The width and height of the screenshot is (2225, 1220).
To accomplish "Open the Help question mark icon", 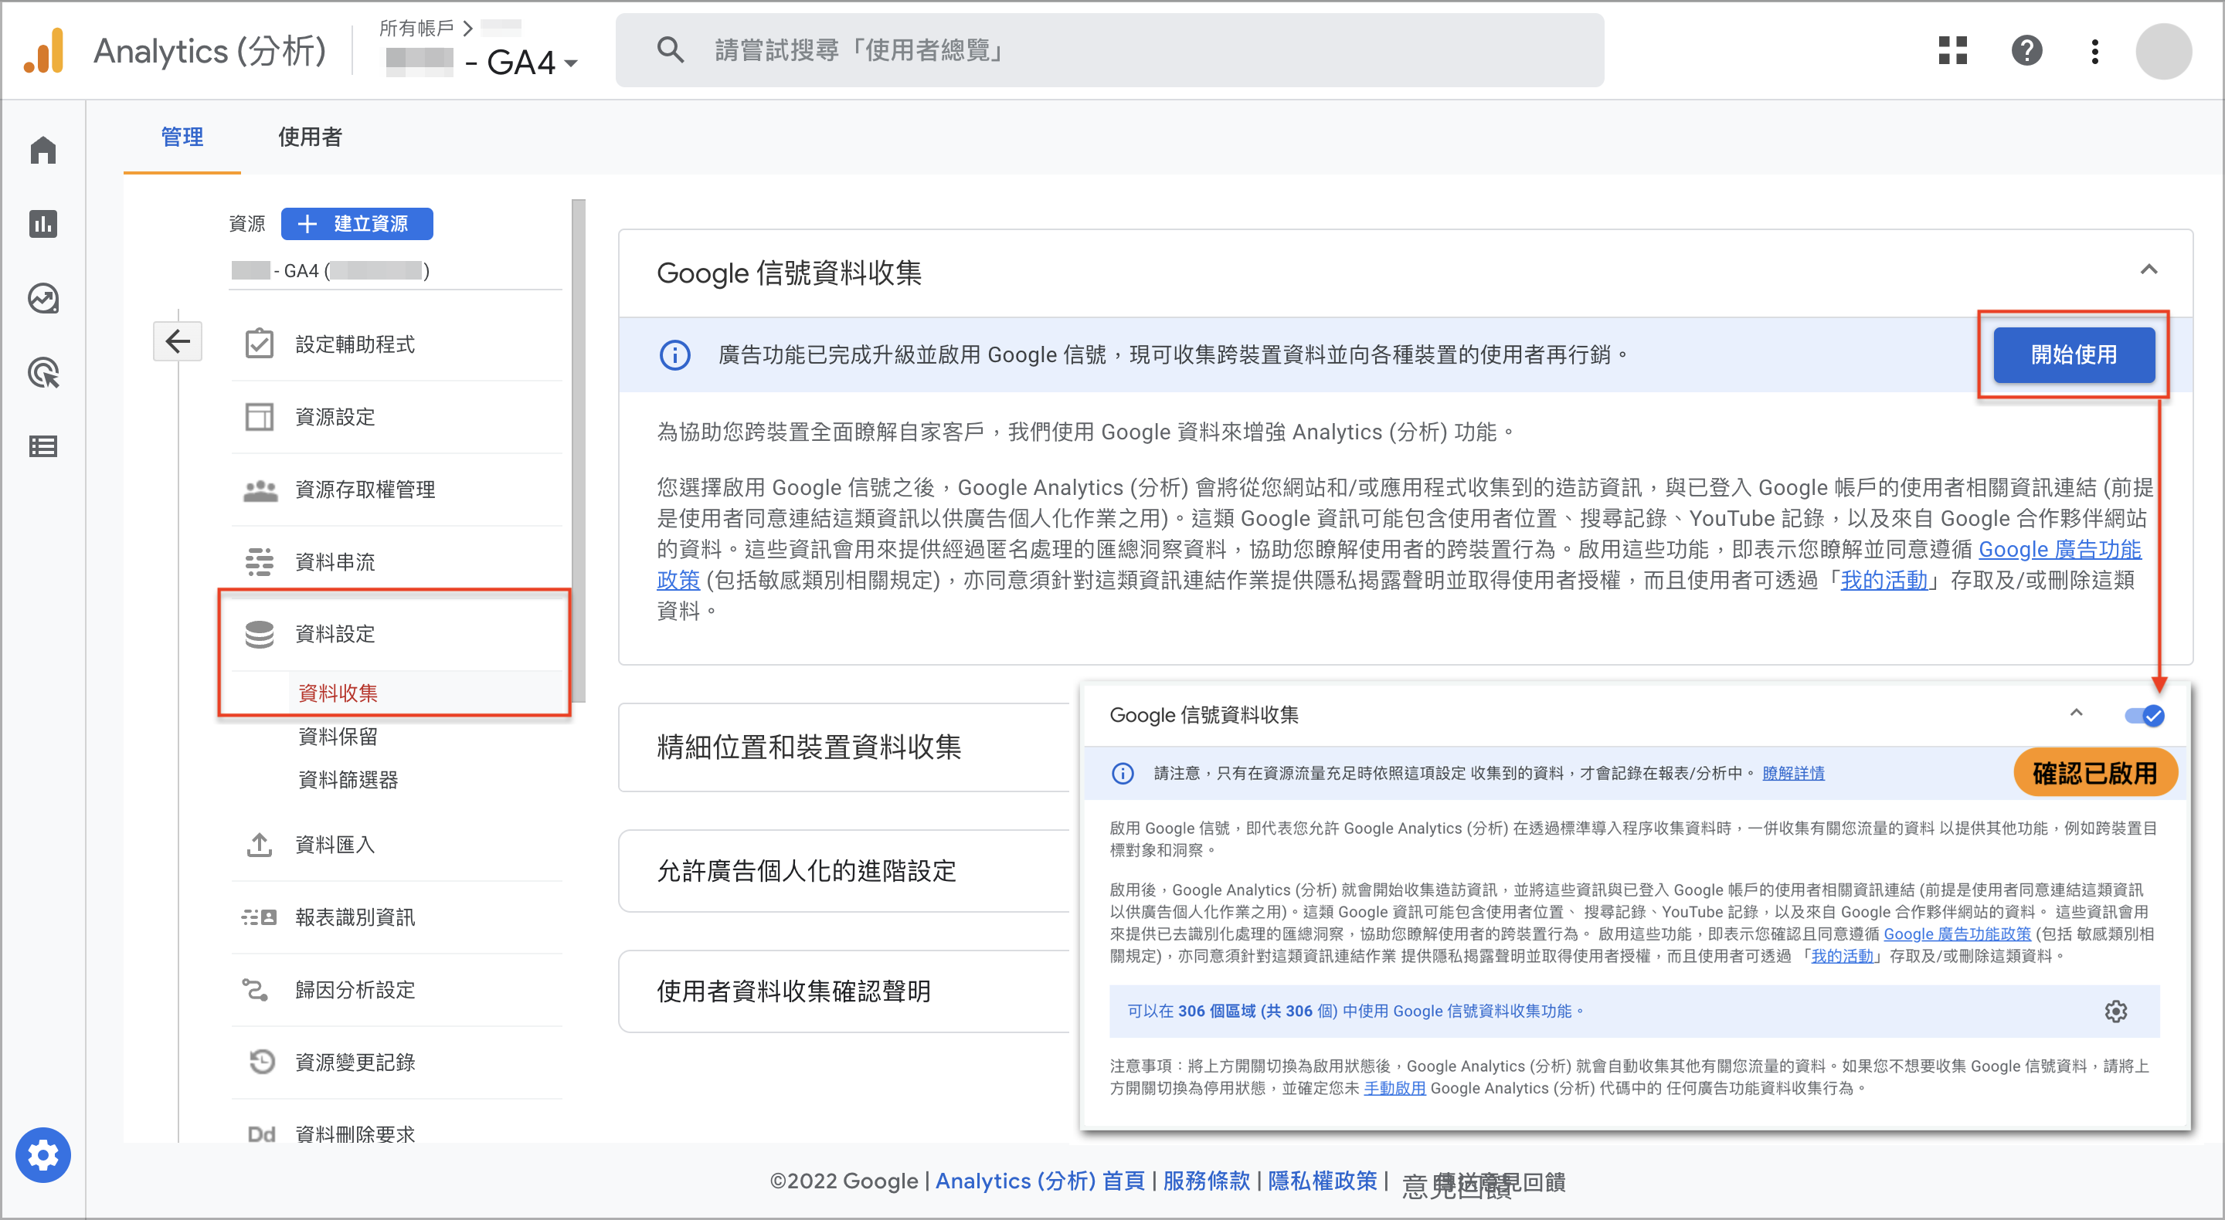I will tap(2026, 50).
